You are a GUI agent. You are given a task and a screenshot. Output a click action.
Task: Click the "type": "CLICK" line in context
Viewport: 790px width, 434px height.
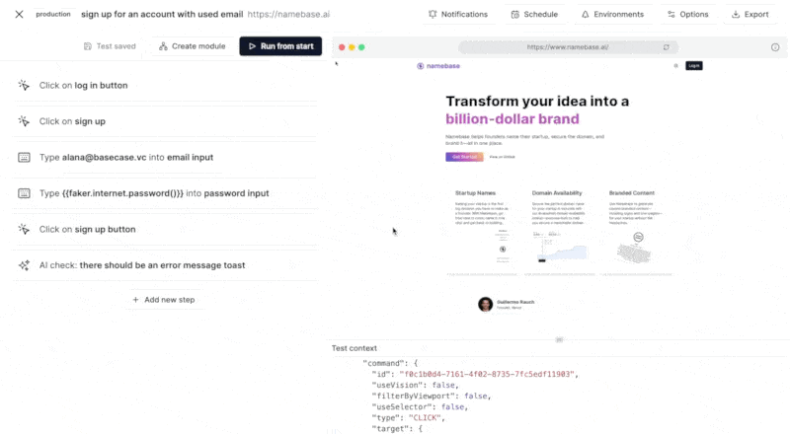[x=408, y=418]
